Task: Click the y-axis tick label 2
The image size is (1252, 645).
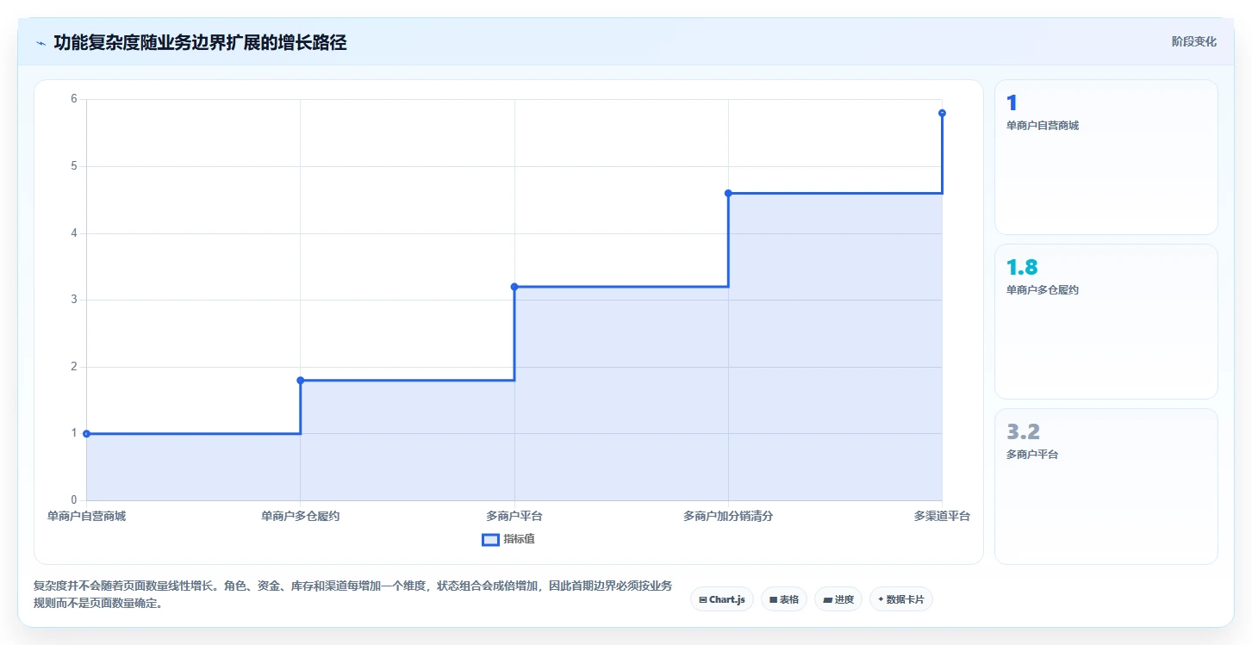Action: coord(74,367)
